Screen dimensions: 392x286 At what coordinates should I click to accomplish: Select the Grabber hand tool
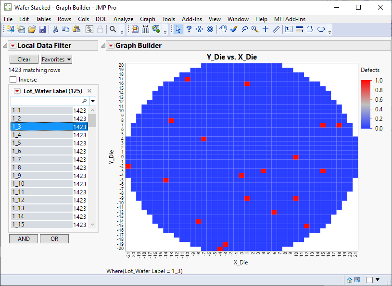(223, 29)
